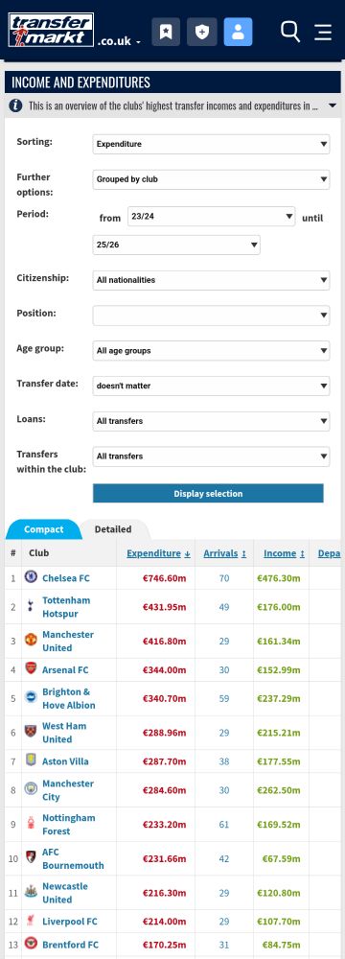Open the user profile icon

click(x=238, y=32)
